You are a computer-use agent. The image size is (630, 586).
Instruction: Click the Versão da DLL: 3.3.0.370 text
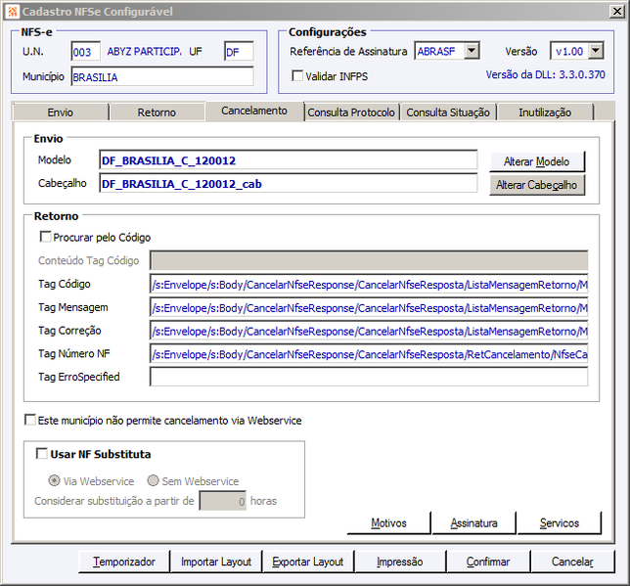pos(545,74)
